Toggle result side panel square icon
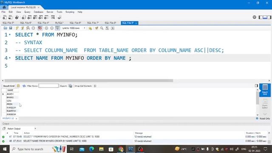 coord(256,85)
